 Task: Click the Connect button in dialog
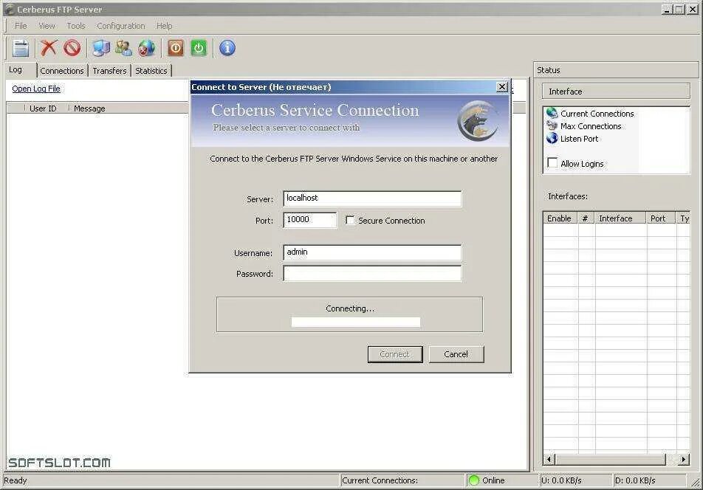394,354
